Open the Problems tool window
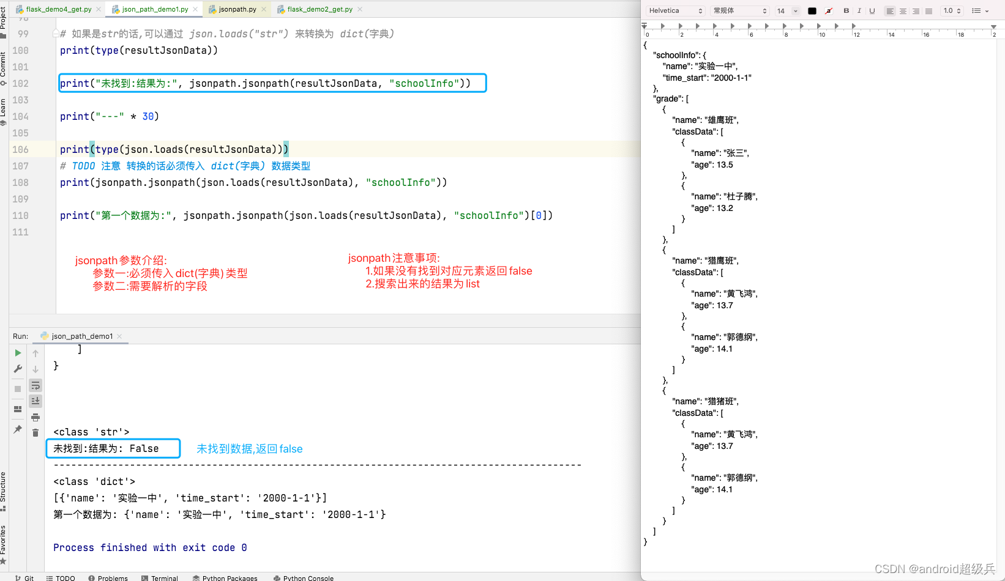Screen dimensions: 1005x581 (108, 578)
